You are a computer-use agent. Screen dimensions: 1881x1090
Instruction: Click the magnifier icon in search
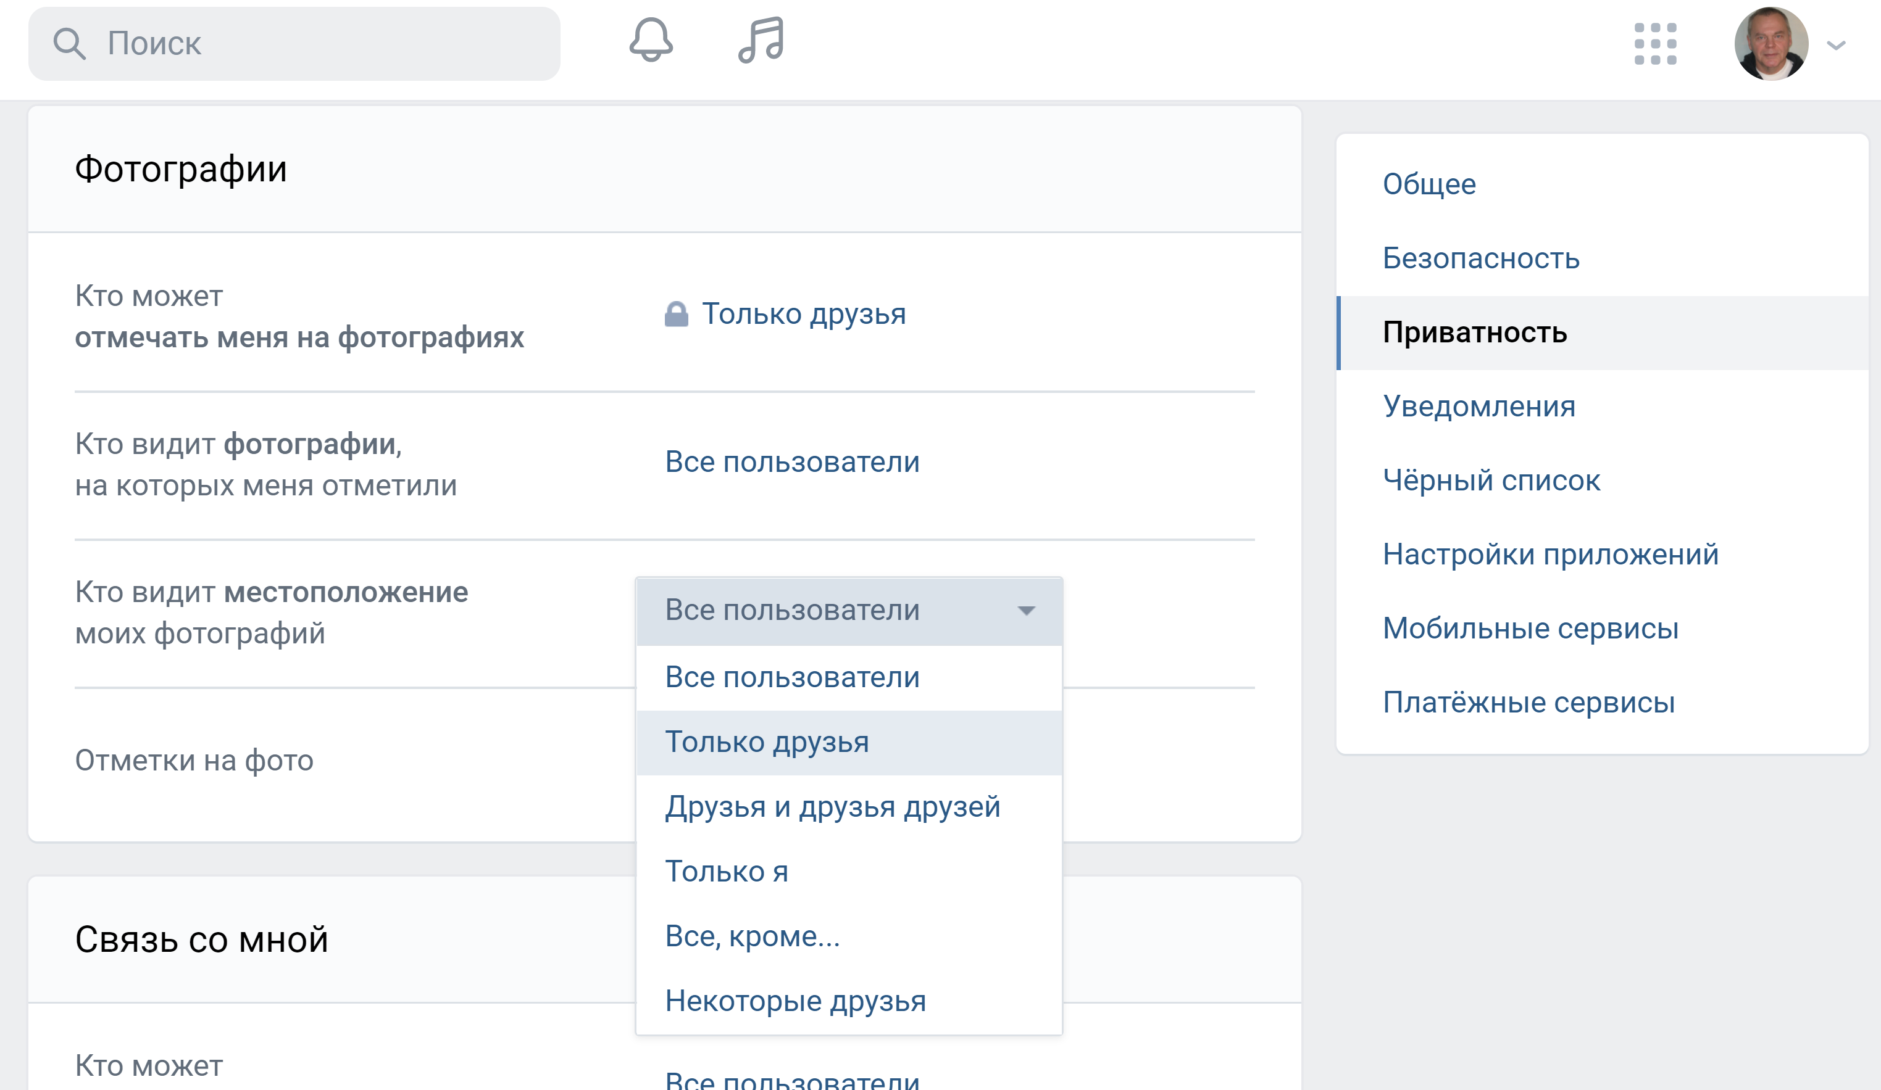pyautogui.click(x=69, y=43)
